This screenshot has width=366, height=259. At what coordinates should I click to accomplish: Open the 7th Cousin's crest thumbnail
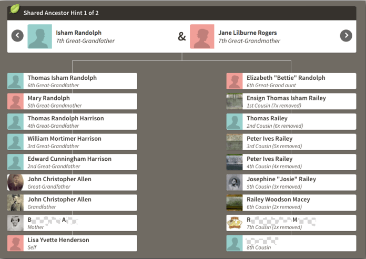(x=235, y=223)
